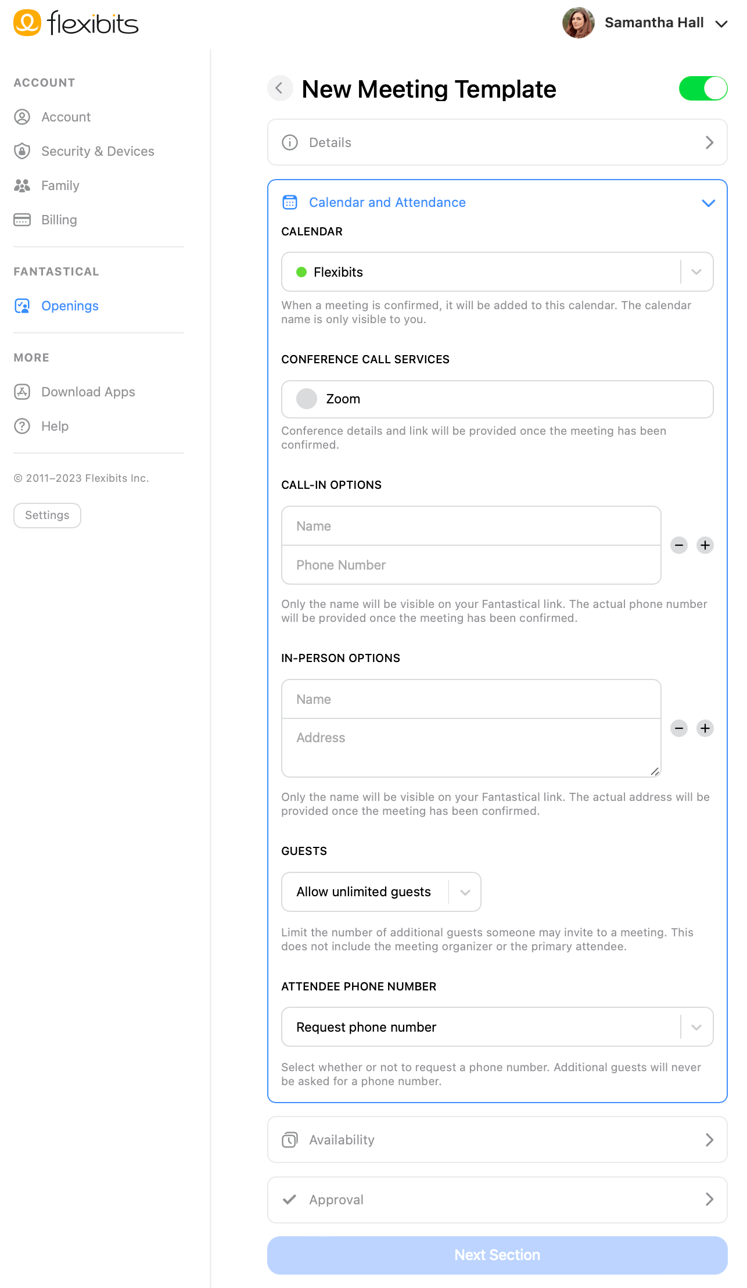747x1288 pixels.
Task: Toggle the New Meeting Template switch off
Action: pos(703,88)
